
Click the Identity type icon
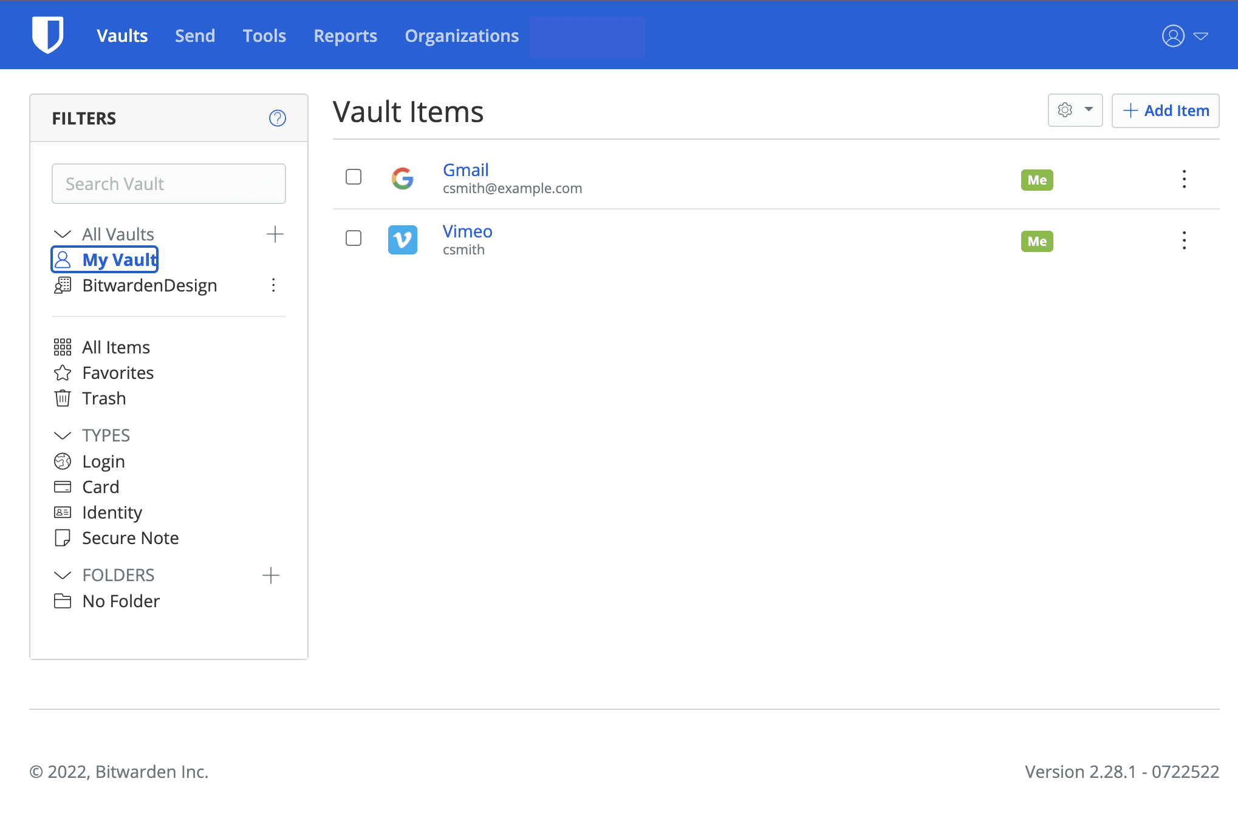pyautogui.click(x=63, y=511)
